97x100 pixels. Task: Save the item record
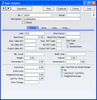[89, 9]
